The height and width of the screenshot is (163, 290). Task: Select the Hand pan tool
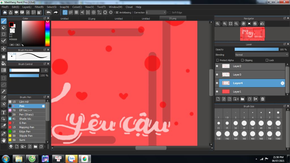(3, 140)
